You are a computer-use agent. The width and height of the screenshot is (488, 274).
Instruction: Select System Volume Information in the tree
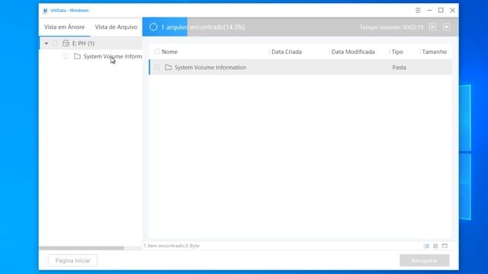[x=113, y=56]
